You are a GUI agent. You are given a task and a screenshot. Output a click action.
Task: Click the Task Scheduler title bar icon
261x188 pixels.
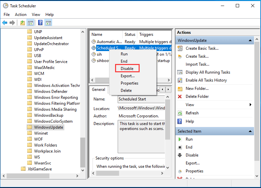pos(6,6)
